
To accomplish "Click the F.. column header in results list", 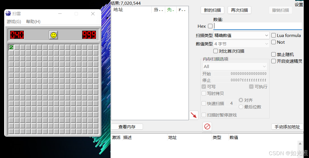I will (x=182, y=10).
